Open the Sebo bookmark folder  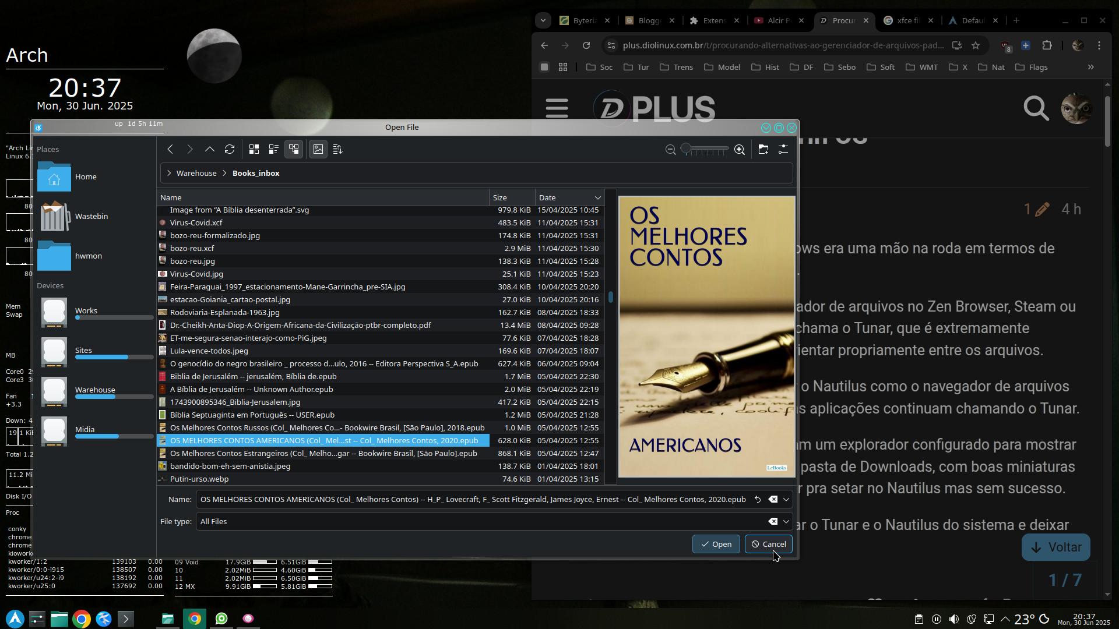coord(840,68)
